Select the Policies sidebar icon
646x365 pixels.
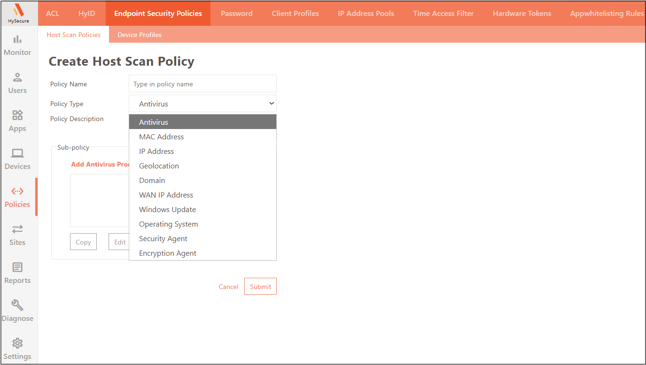(17, 197)
